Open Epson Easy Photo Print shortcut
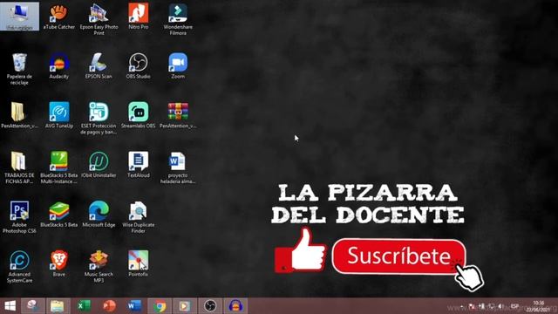Image resolution: width=558 pixels, height=314 pixels. point(99,19)
